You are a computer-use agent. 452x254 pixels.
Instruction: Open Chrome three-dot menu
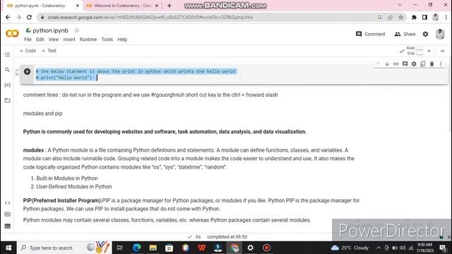pyautogui.click(x=446, y=17)
